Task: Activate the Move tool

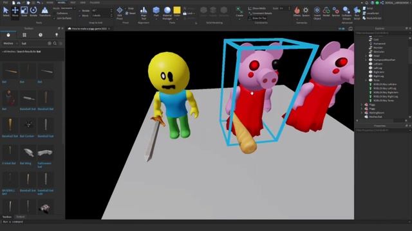Action: tap(15, 12)
